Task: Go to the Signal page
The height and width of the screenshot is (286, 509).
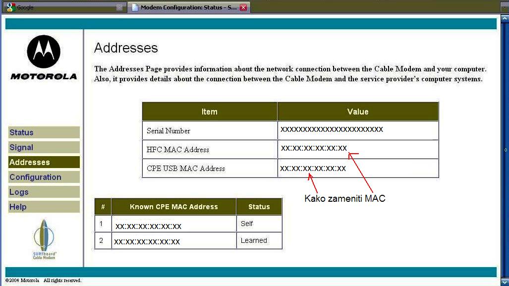Action: pyautogui.click(x=44, y=147)
